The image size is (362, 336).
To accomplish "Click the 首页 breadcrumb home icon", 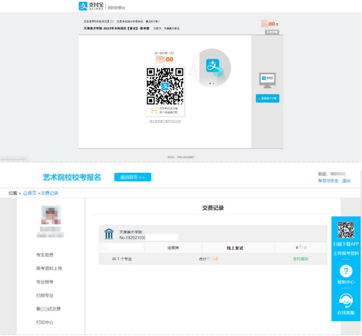I will point(25,193).
